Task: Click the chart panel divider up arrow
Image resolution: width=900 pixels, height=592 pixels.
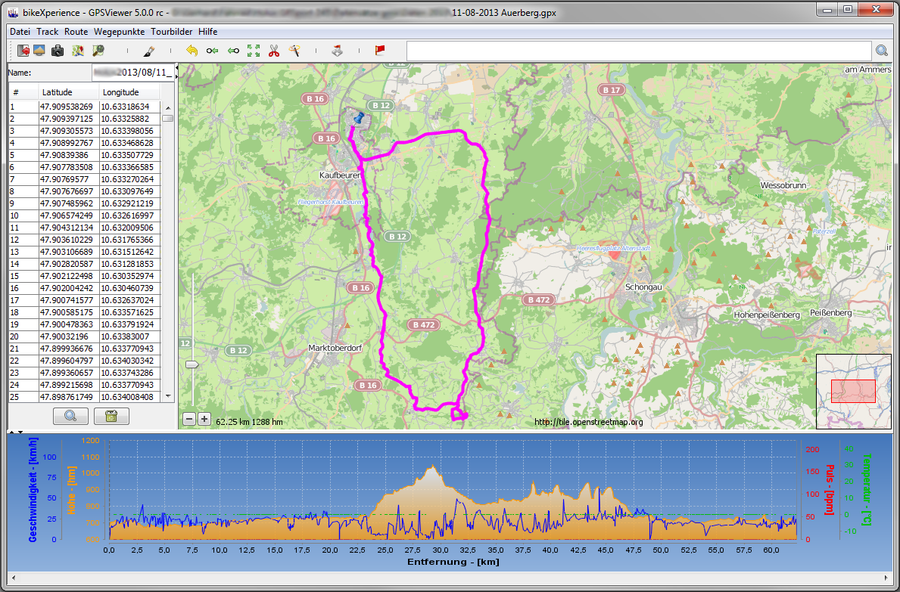Action: coord(11,432)
